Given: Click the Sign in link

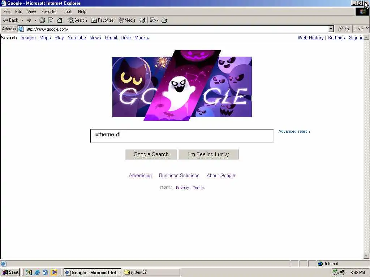Looking at the screenshot, I should (x=356, y=38).
